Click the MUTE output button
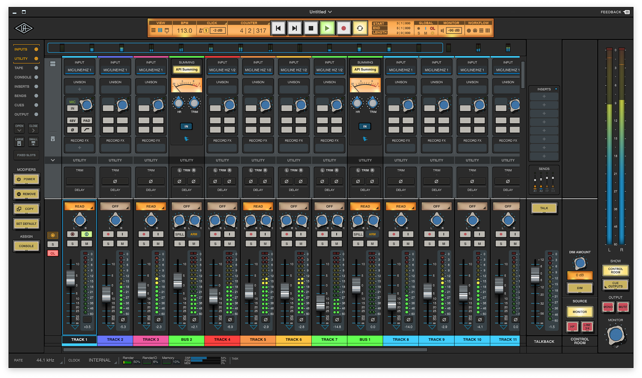The width and height of the screenshot is (642, 378). click(623, 307)
